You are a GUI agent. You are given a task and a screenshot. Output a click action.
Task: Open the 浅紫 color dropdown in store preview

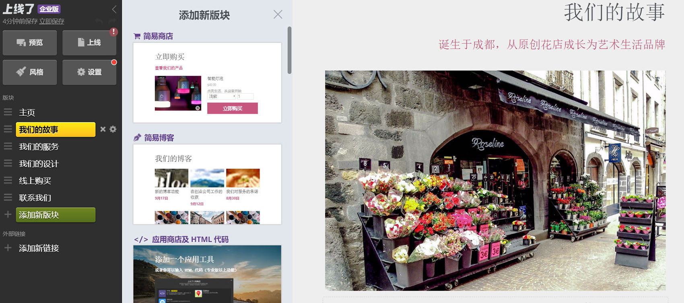pyautogui.click(x=221, y=97)
